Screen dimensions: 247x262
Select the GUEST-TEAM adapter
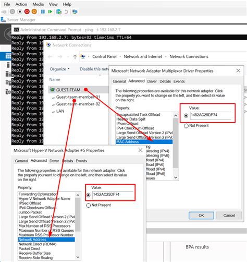pyautogui.click(x=68, y=90)
